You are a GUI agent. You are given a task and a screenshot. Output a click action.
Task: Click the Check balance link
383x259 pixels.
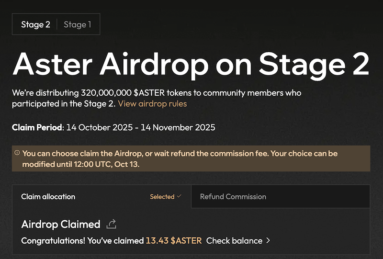[x=234, y=240]
